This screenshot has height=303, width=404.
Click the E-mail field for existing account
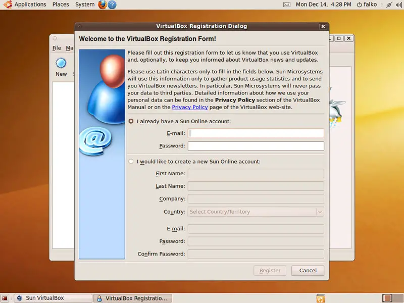pyautogui.click(x=256, y=133)
